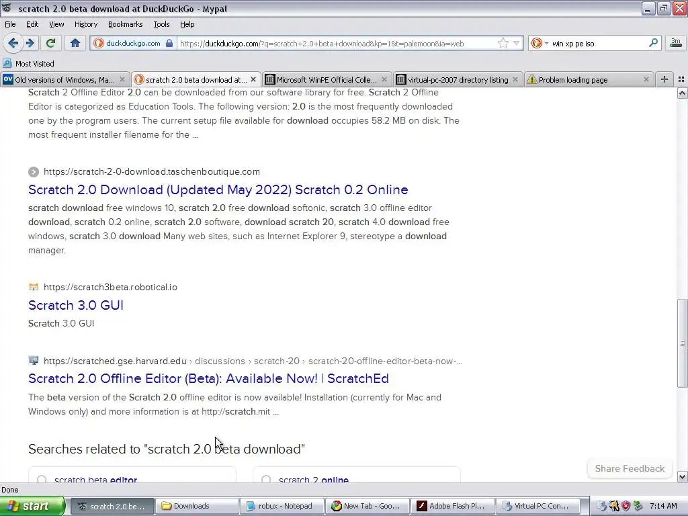Click the robotical.io result favicon
This screenshot has width=688, height=516.
[34, 287]
